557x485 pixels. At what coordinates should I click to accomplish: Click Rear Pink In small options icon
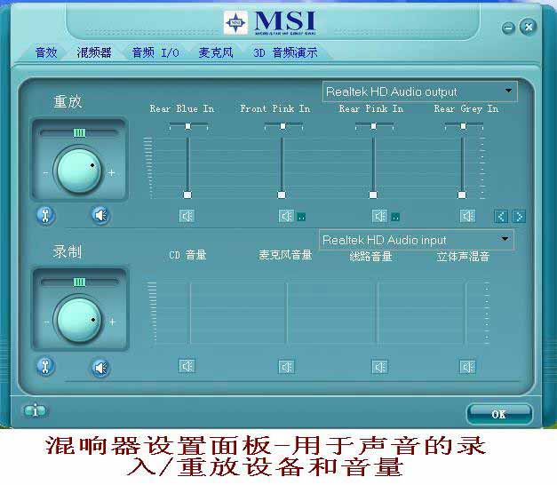coord(395,217)
